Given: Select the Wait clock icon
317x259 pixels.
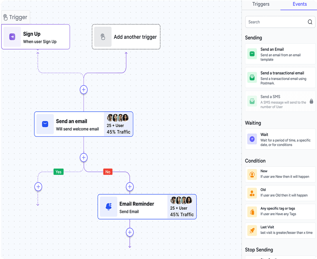Looking at the screenshot, I should (252, 139).
